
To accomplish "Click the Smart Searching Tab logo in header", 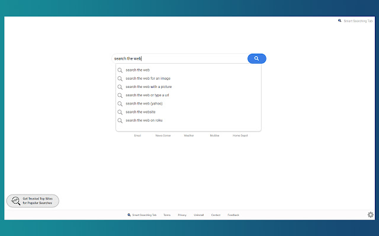I will click(x=339, y=21).
